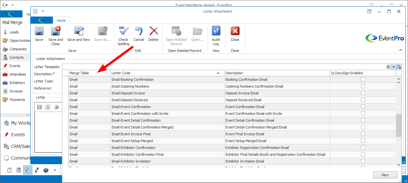Open the Events navigation group
408x183 pixels.
tap(15, 135)
